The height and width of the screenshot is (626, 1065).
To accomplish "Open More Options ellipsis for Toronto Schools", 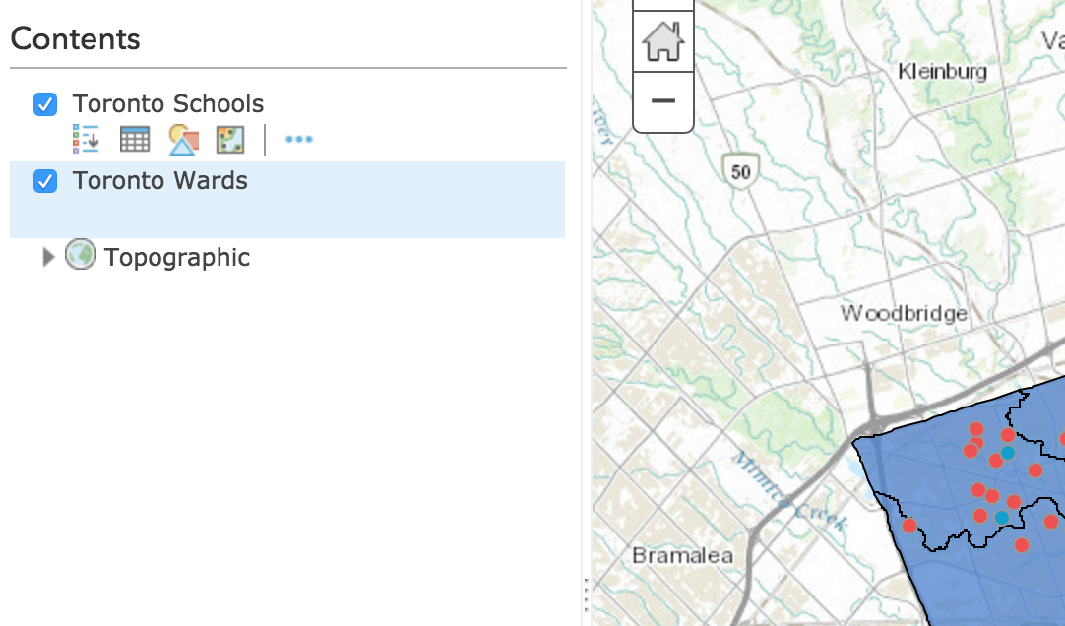I will point(298,140).
